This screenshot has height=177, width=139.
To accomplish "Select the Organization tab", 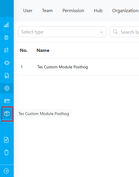I will (x=125, y=11).
